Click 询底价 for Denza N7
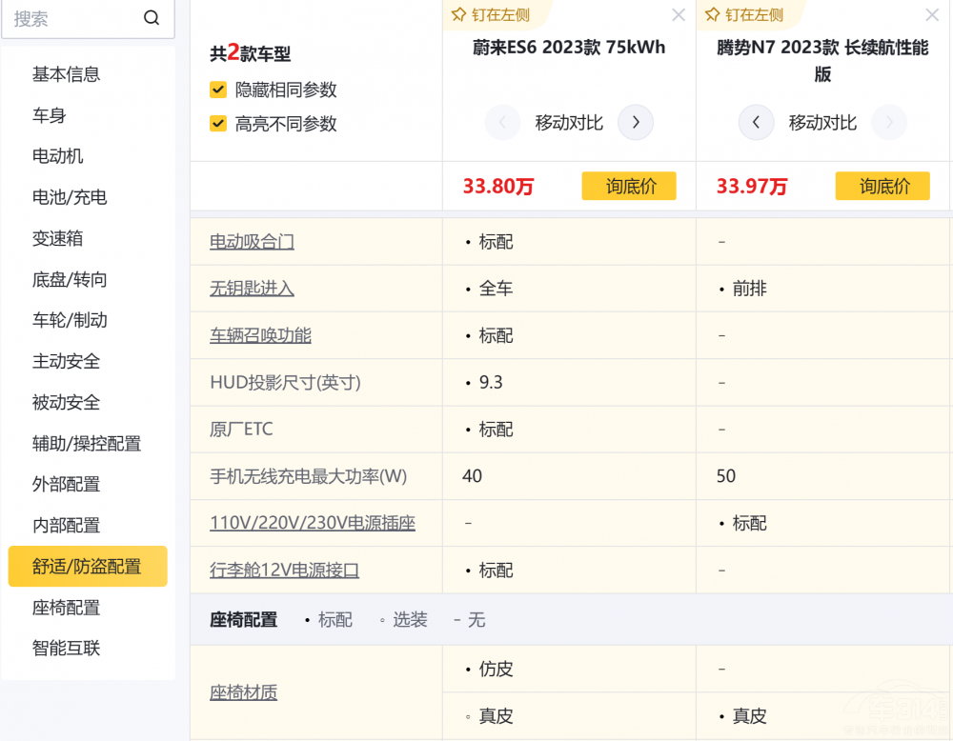The image size is (953, 741). pyautogui.click(x=882, y=187)
